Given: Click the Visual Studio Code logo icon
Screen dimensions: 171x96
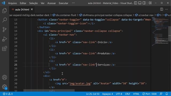Looking at the screenshot, I should (3, 3).
